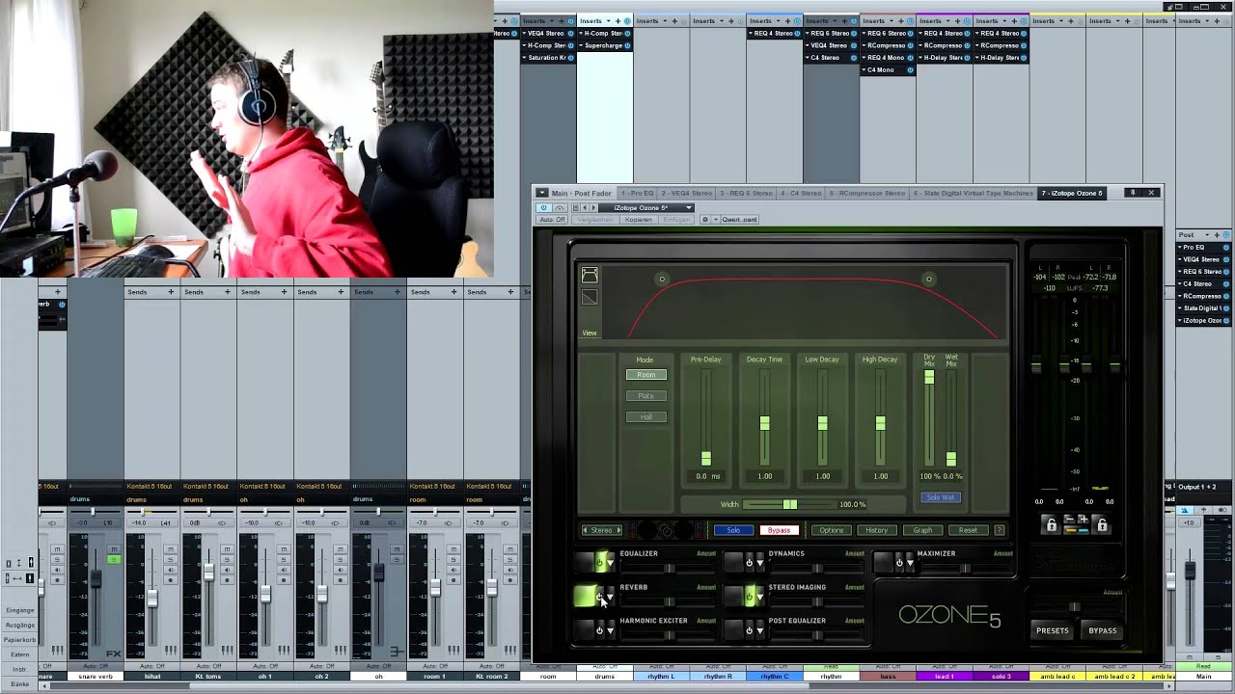The image size is (1235, 694).
Task: Adjust the reverb Width slider
Action: (790, 504)
